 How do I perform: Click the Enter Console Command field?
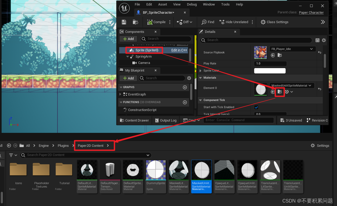tap(239, 120)
